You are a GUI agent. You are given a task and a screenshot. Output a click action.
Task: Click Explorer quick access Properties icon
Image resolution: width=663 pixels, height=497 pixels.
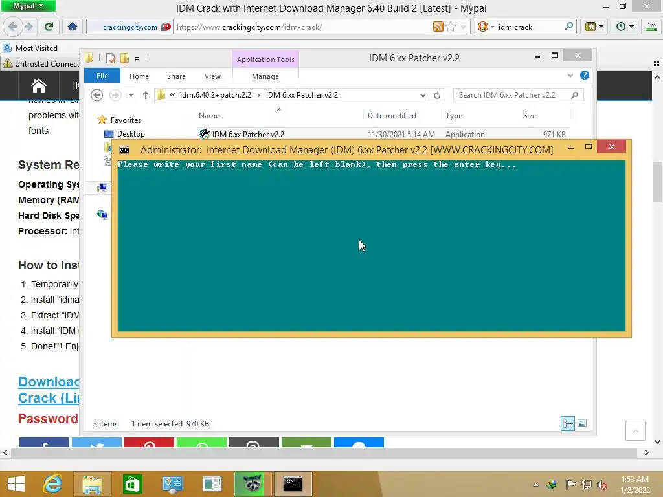pyautogui.click(x=111, y=58)
